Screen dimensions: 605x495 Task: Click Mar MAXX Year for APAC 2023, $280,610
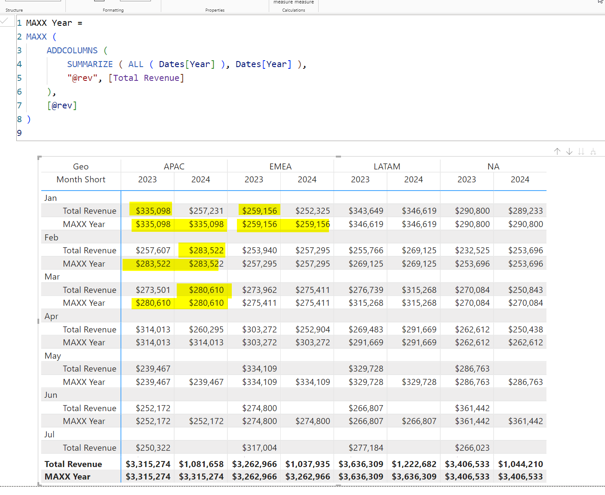pyautogui.click(x=153, y=303)
